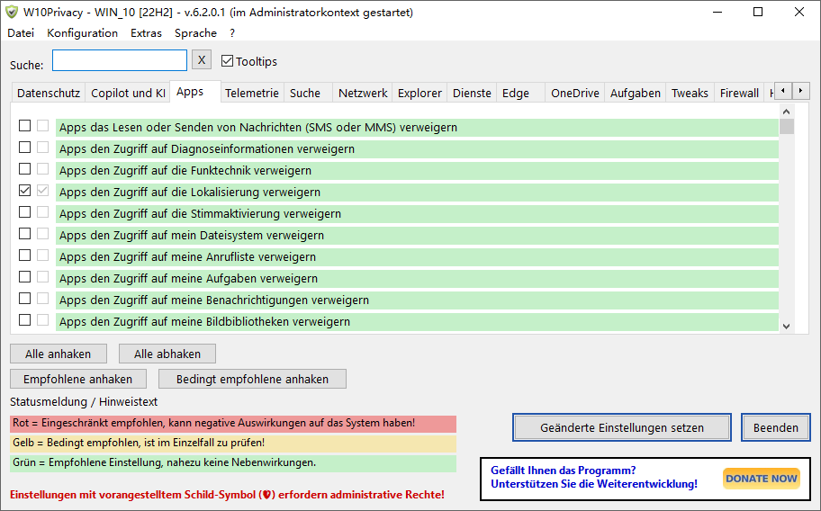Check the Diagnoseinformationen verweigern checkbox
The width and height of the screenshot is (821, 511).
pos(24,148)
